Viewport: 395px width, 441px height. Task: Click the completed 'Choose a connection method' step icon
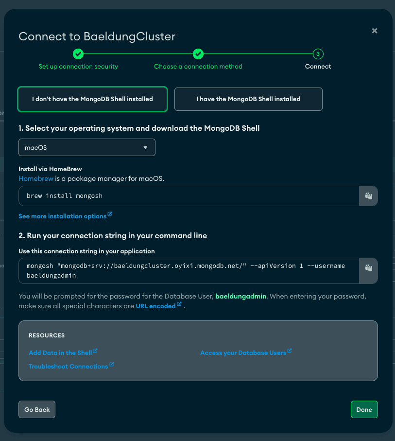[x=198, y=53]
